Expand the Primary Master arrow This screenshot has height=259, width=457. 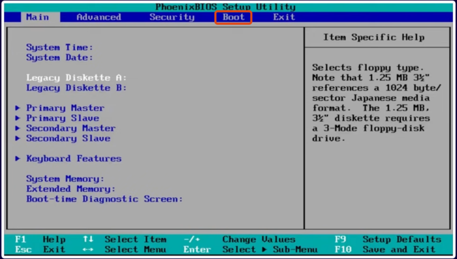tap(18, 108)
